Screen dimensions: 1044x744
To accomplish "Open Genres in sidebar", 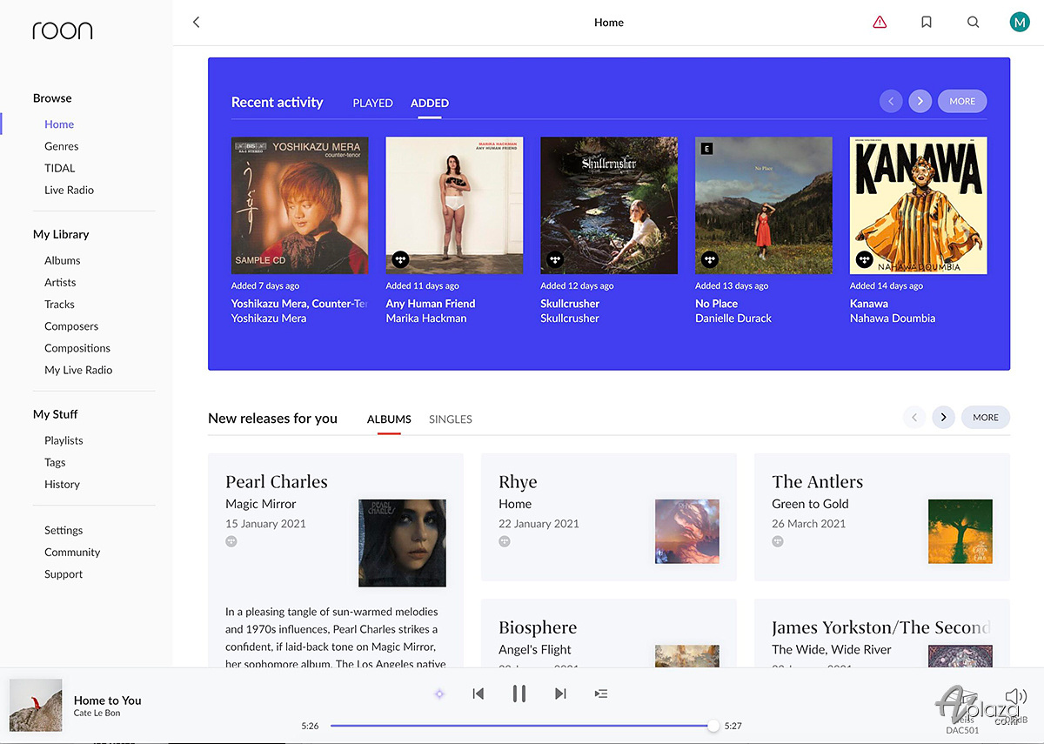I will click(x=62, y=146).
